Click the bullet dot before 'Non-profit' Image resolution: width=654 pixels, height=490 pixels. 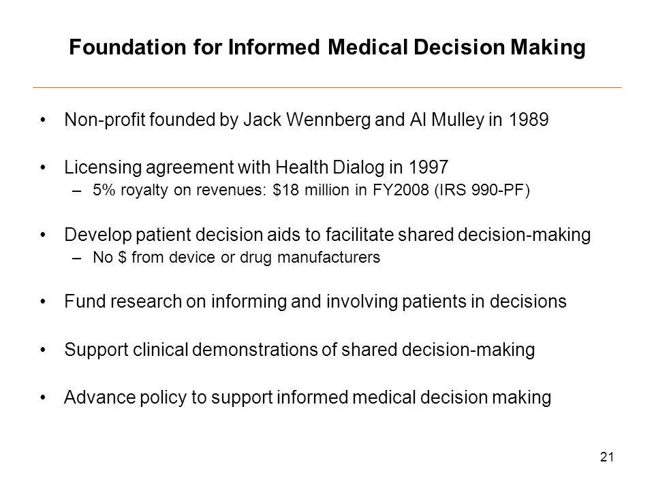[42, 120]
